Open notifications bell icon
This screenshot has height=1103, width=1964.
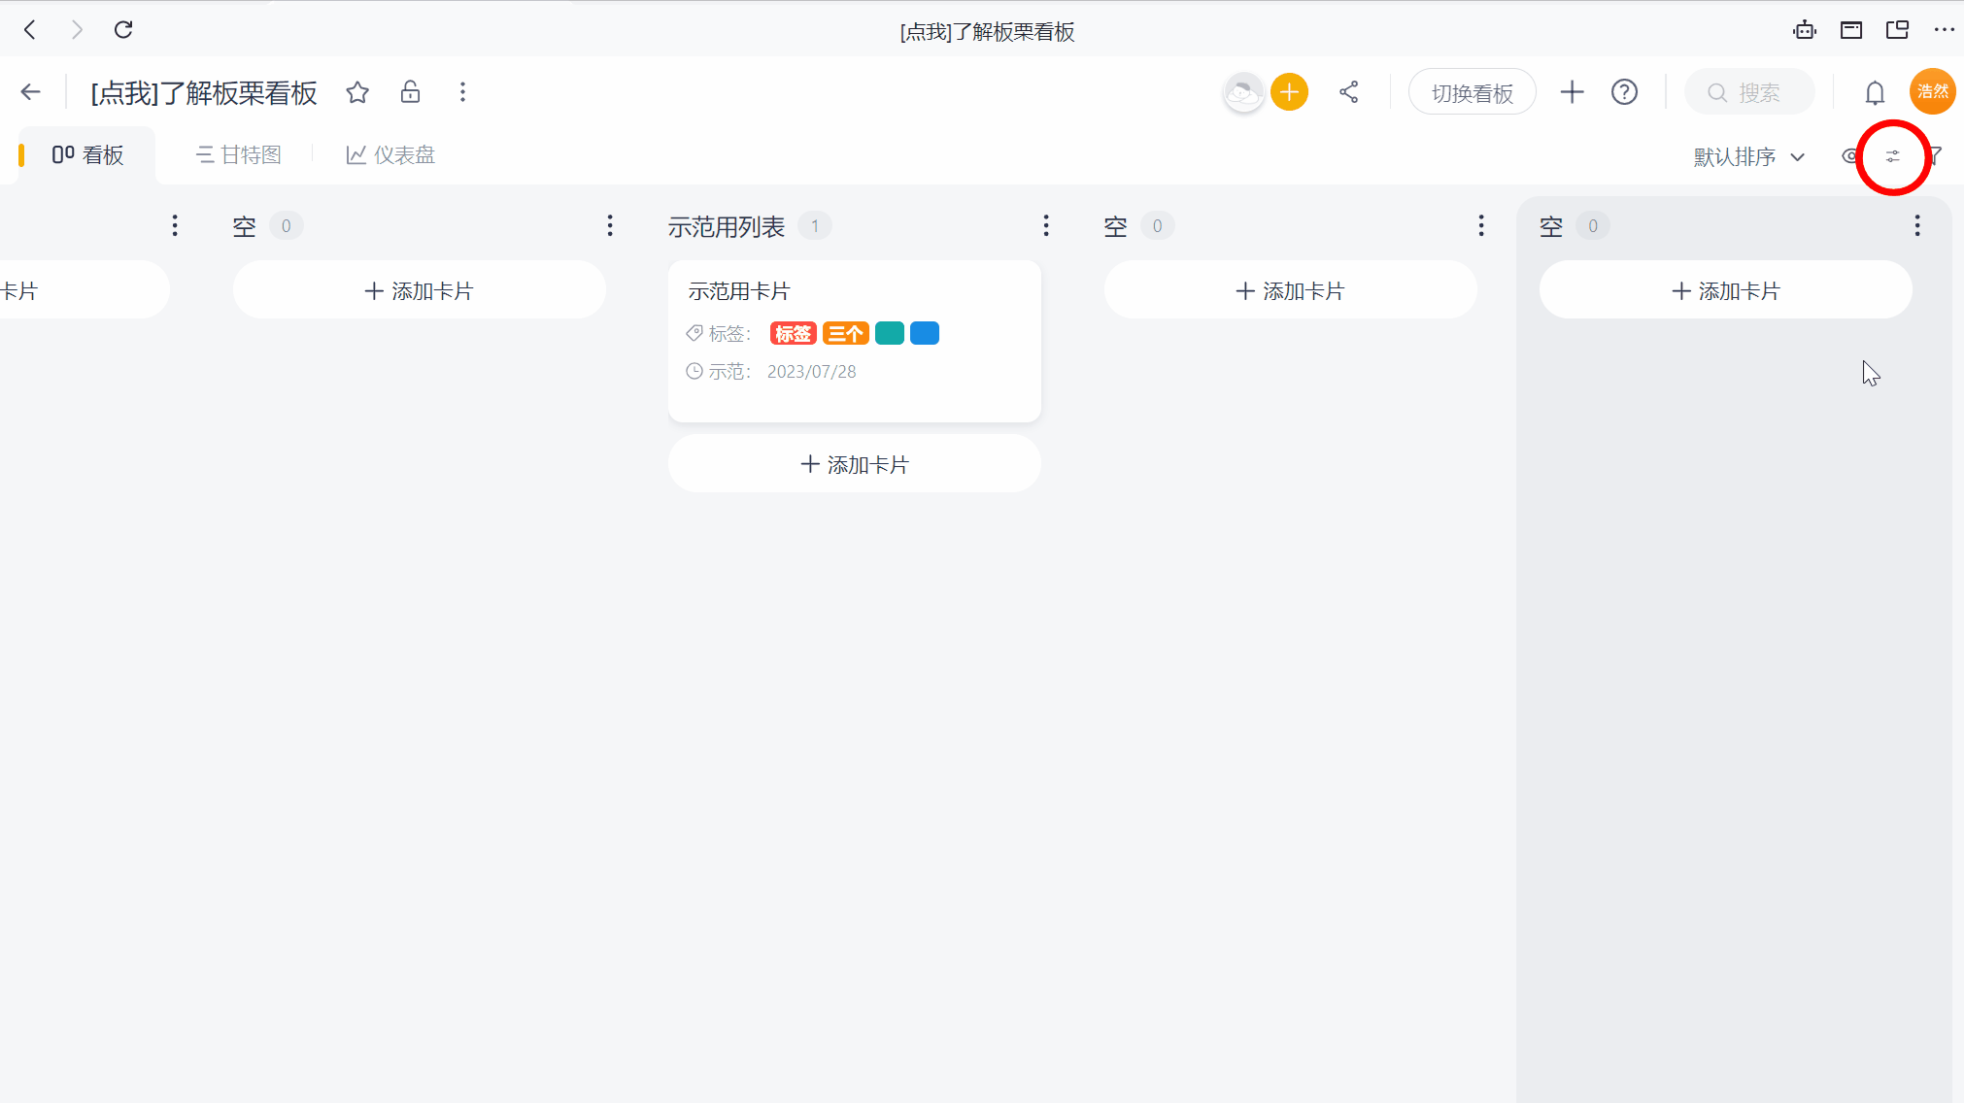click(1875, 93)
